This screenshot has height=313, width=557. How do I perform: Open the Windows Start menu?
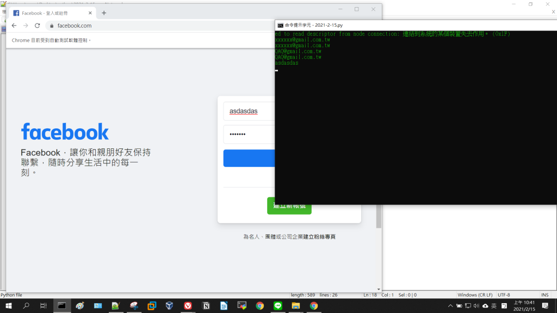point(9,305)
